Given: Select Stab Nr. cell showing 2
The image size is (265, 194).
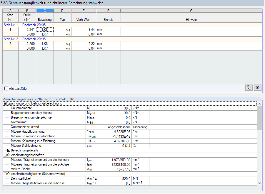Looking at the screenshot, I should click(10, 44).
